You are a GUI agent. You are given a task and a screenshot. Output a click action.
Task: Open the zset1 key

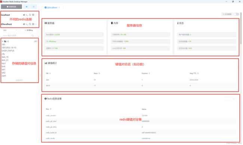click(x=4, y=76)
